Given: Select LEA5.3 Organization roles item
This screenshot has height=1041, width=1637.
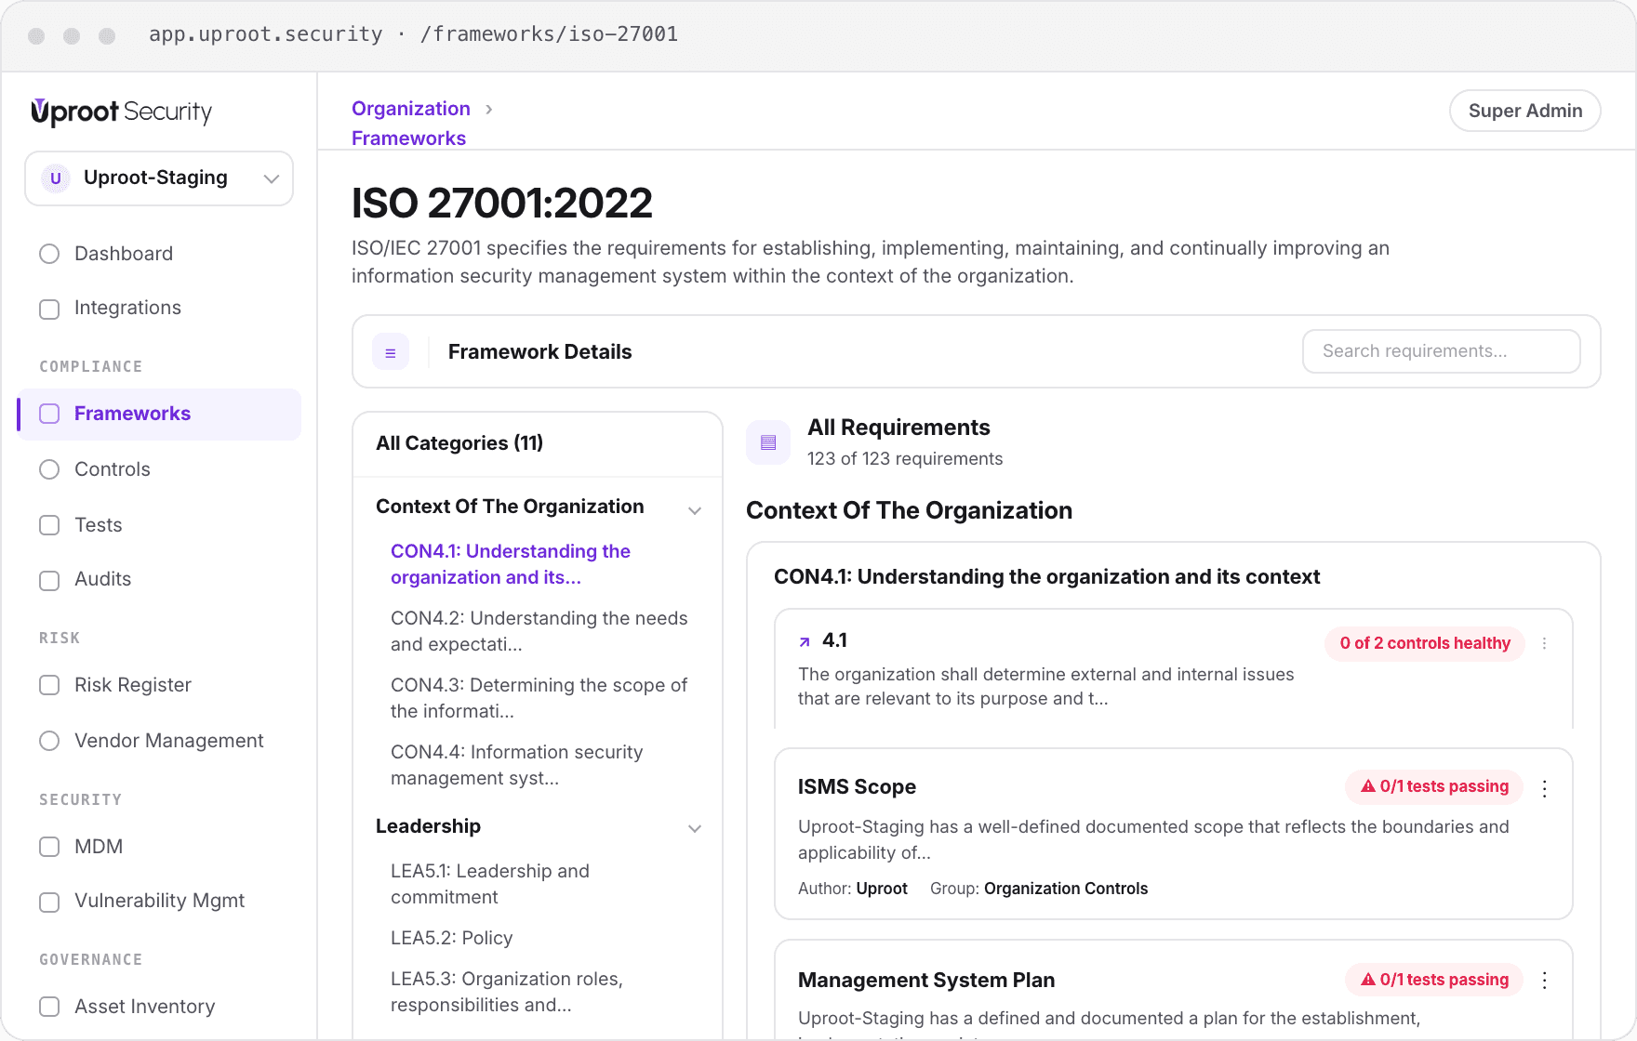Looking at the screenshot, I should (507, 992).
